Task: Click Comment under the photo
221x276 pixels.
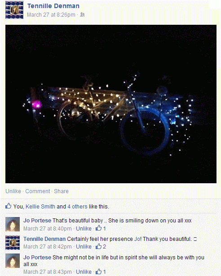Action: point(38,191)
